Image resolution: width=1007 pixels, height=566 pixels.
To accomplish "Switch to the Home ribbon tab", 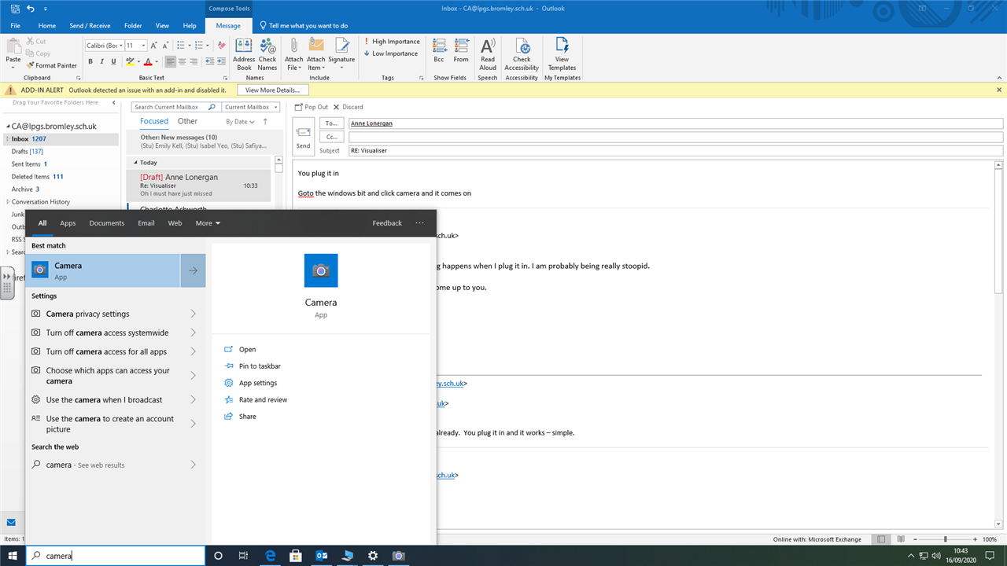I will pyautogui.click(x=47, y=26).
